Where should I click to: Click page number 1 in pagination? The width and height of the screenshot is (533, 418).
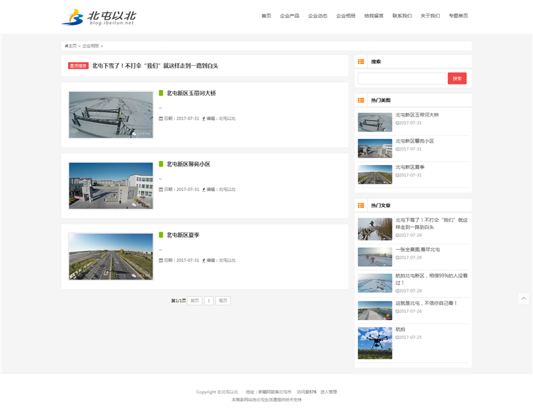[x=209, y=301]
